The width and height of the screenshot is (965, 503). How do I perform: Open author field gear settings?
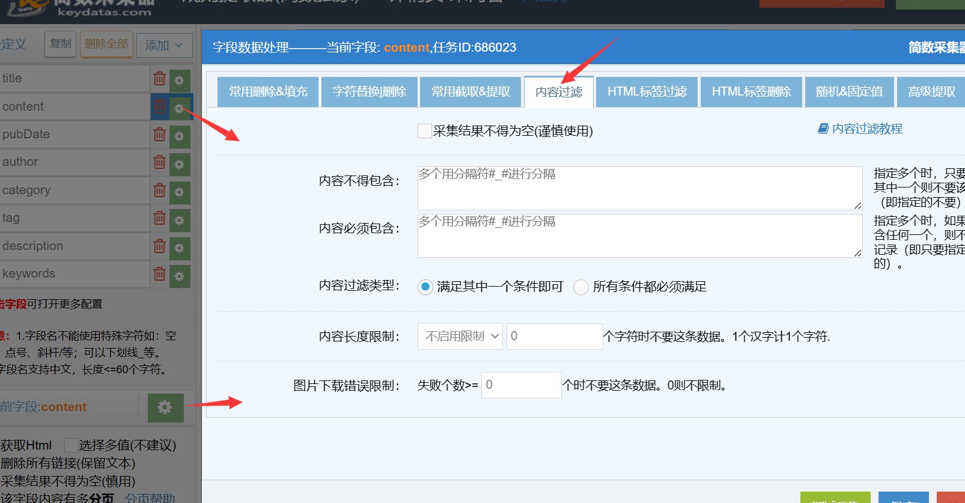point(179,163)
